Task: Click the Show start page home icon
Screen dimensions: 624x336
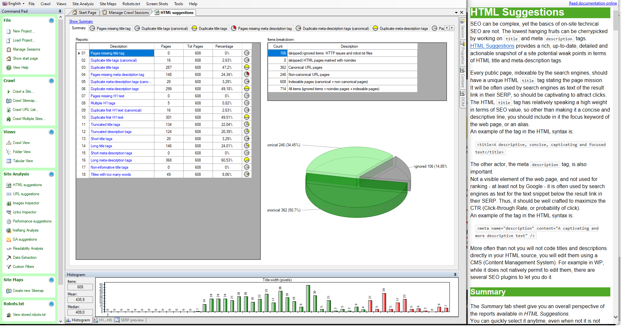Action: point(9,59)
